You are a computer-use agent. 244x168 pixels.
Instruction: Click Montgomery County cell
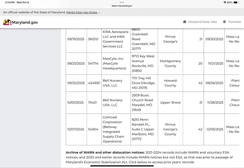pos(170,63)
